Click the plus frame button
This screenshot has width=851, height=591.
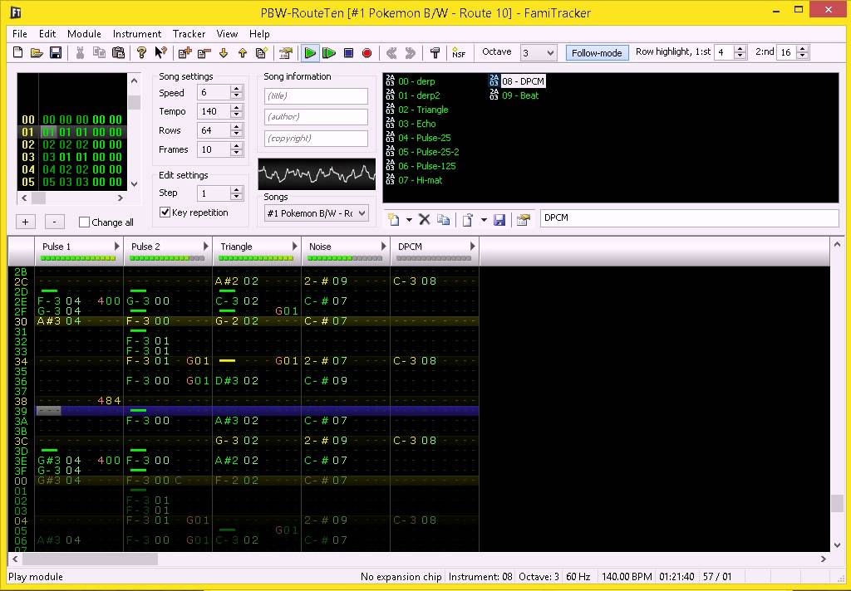[x=26, y=222]
